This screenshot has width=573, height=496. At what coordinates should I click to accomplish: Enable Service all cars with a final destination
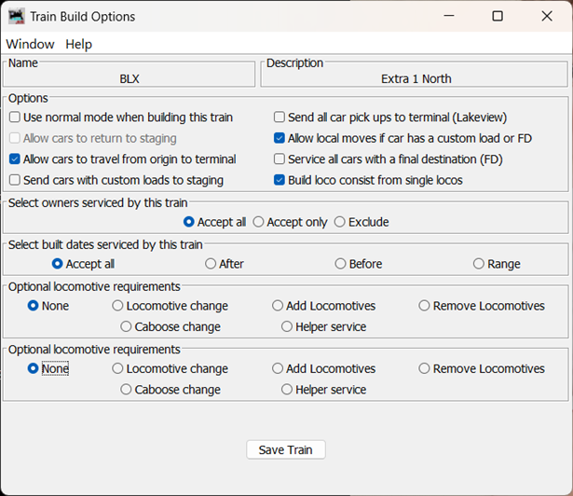point(280,159)
